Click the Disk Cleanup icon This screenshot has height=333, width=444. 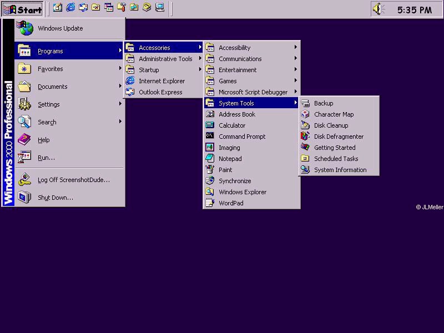coord(305,125)
